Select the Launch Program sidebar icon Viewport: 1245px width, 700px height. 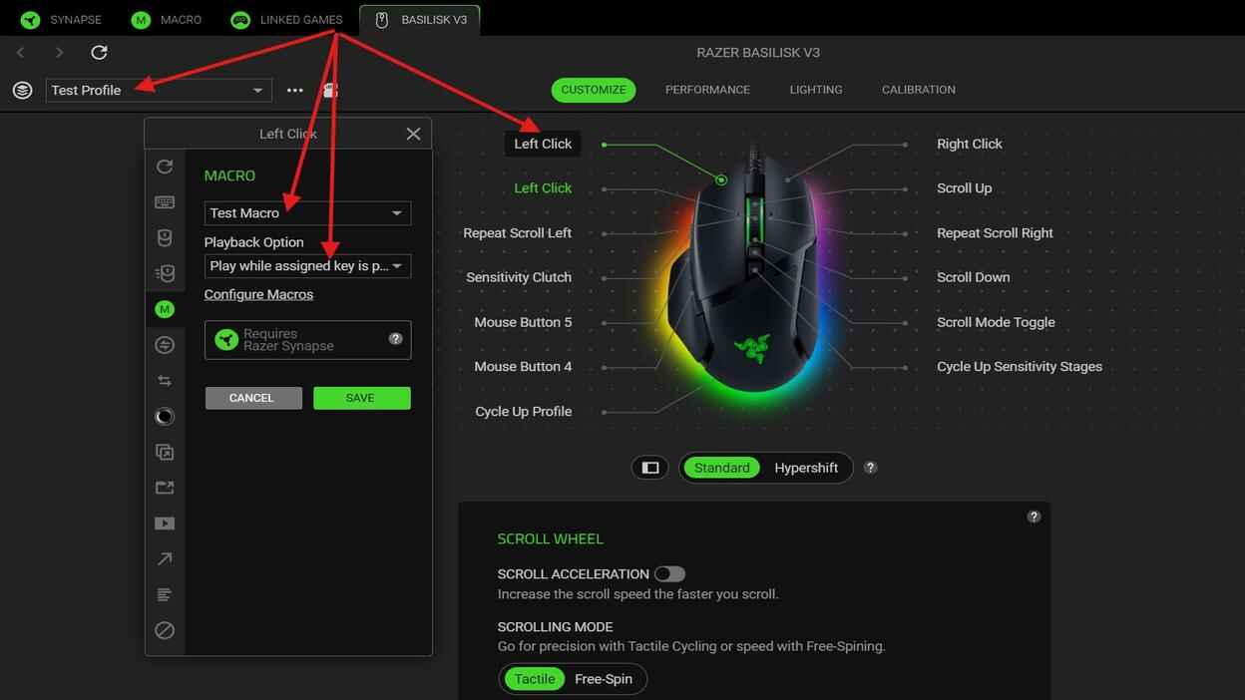click(165, 488)
